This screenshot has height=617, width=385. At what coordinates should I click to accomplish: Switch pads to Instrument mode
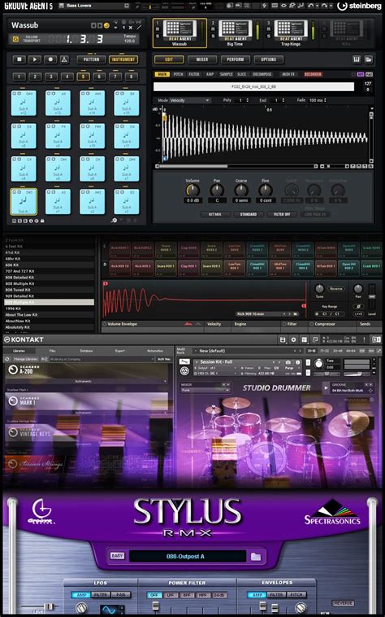[123, 59]
